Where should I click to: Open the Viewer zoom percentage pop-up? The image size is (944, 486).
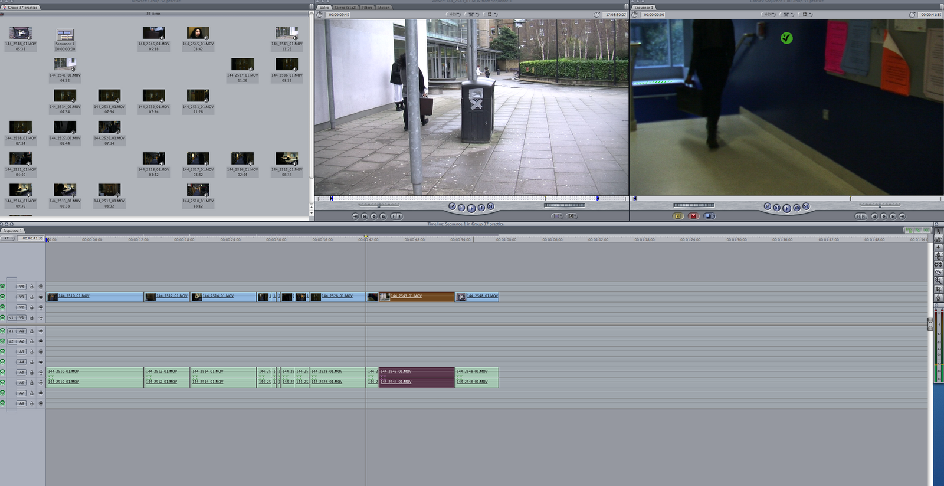point(453,14)
